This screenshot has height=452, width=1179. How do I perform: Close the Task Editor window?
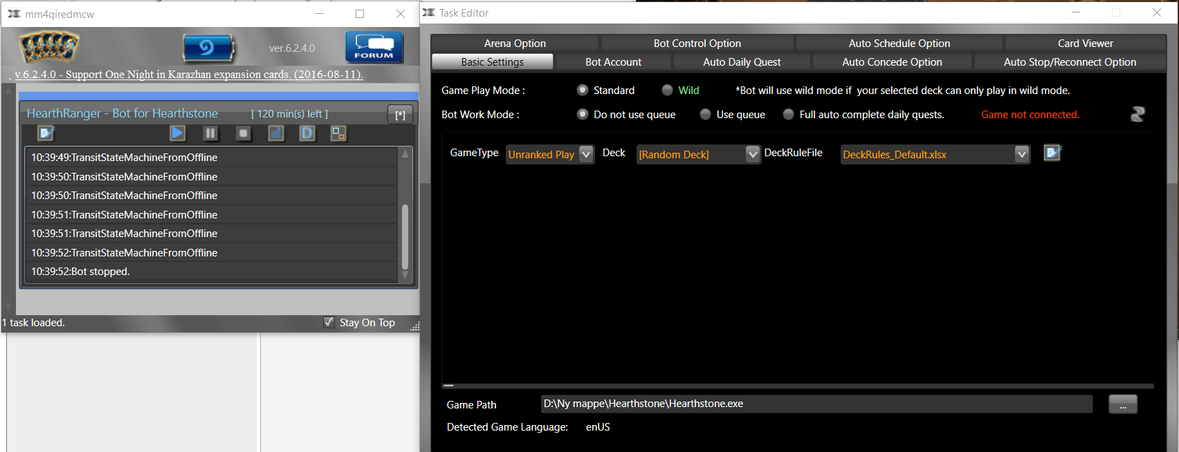point(1156,12)
